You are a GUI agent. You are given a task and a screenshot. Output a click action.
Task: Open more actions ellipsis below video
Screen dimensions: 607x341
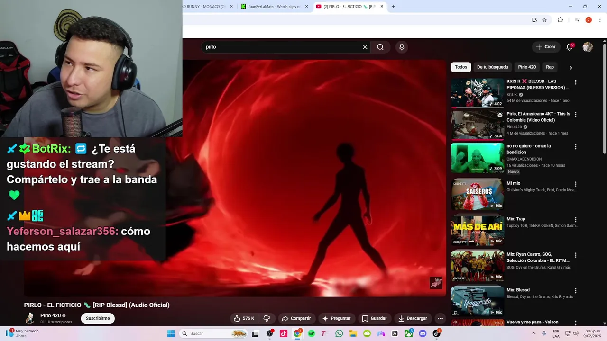pyautogui.click(x=440, y=318)
